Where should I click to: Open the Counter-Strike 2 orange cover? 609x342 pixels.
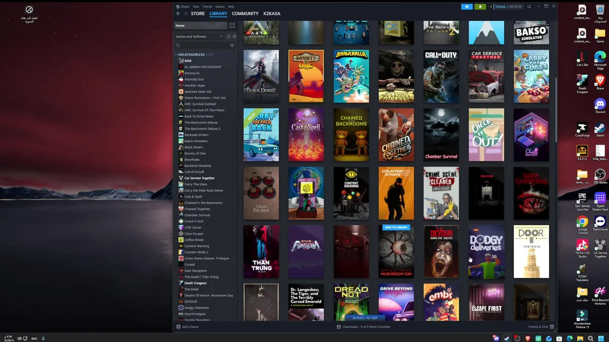[x=396, y=193]
